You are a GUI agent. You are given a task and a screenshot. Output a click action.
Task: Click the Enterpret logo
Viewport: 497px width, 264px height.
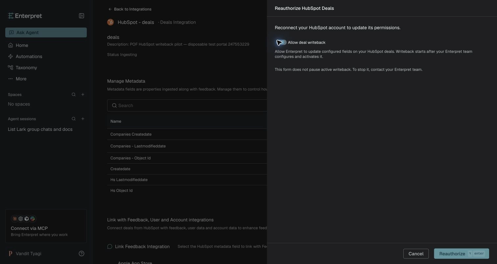[x=25, y=16]
